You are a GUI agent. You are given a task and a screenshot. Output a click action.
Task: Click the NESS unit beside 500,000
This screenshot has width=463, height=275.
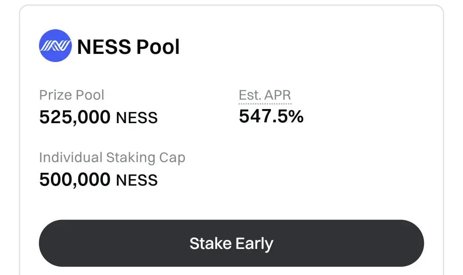[137, 180]
